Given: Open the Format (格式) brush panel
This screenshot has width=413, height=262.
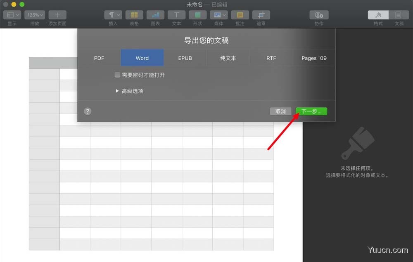Looking at the screenshot, I should pyautogui.click(x=378, y=15).
